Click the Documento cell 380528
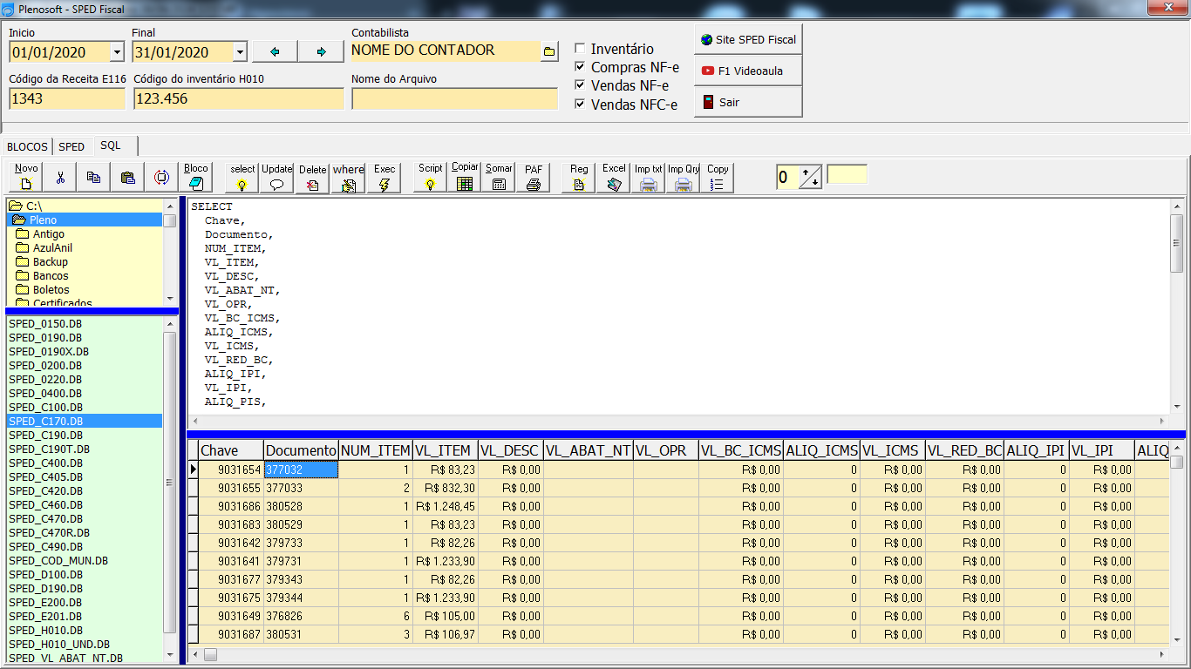The width and height of the screenshot is (1191, 669). coord(301,506)
